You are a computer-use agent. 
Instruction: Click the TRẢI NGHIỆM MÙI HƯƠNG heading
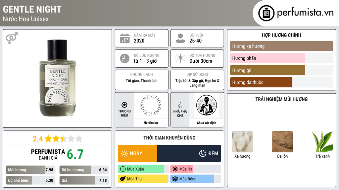click(x=281, y=99)
